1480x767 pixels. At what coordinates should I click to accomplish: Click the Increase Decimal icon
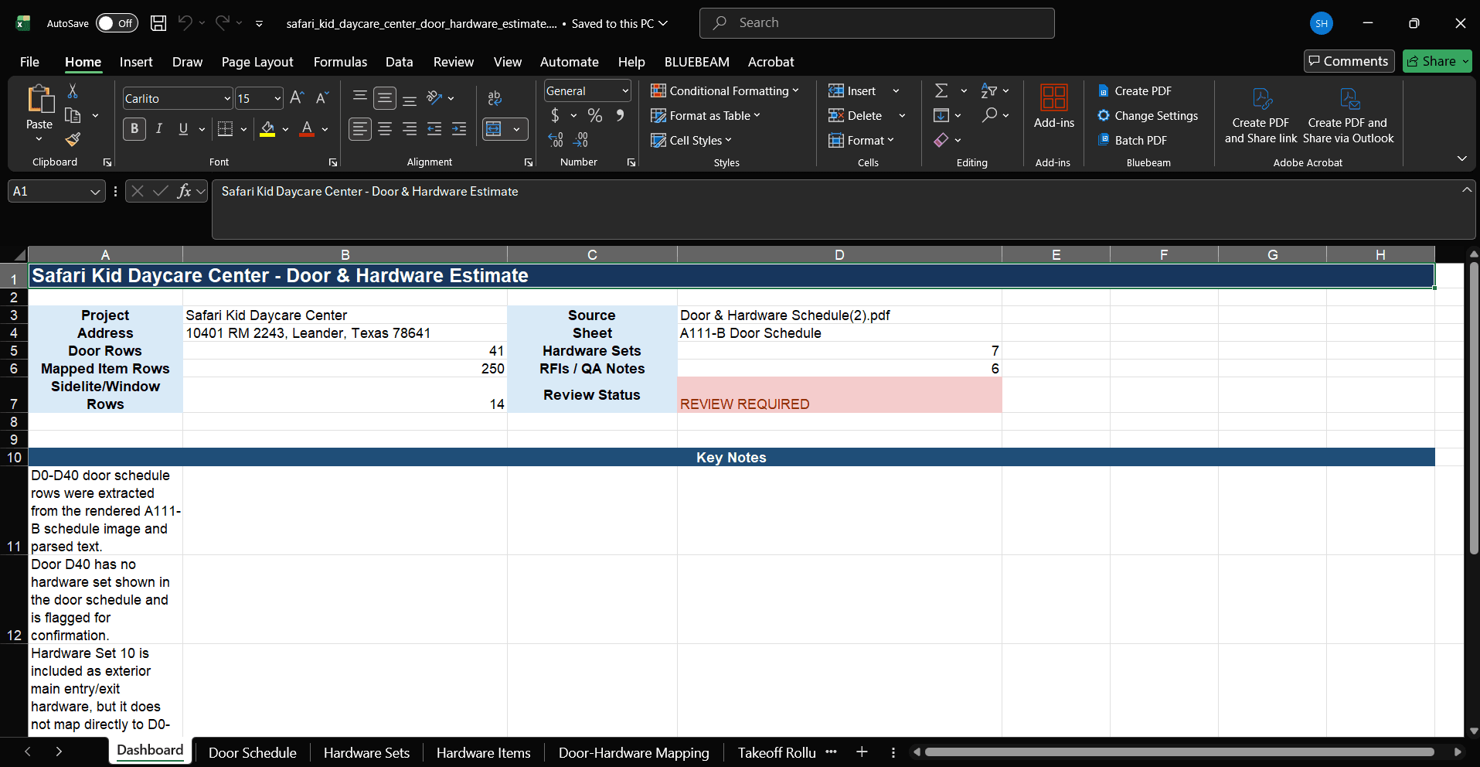tap(556, 140)
